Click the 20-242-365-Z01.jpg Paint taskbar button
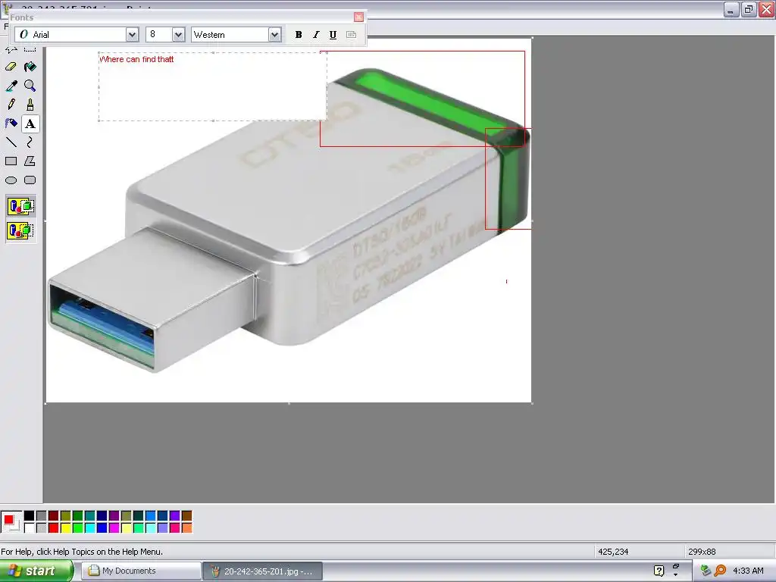This screenshot has width=776, height=582. 263,571
